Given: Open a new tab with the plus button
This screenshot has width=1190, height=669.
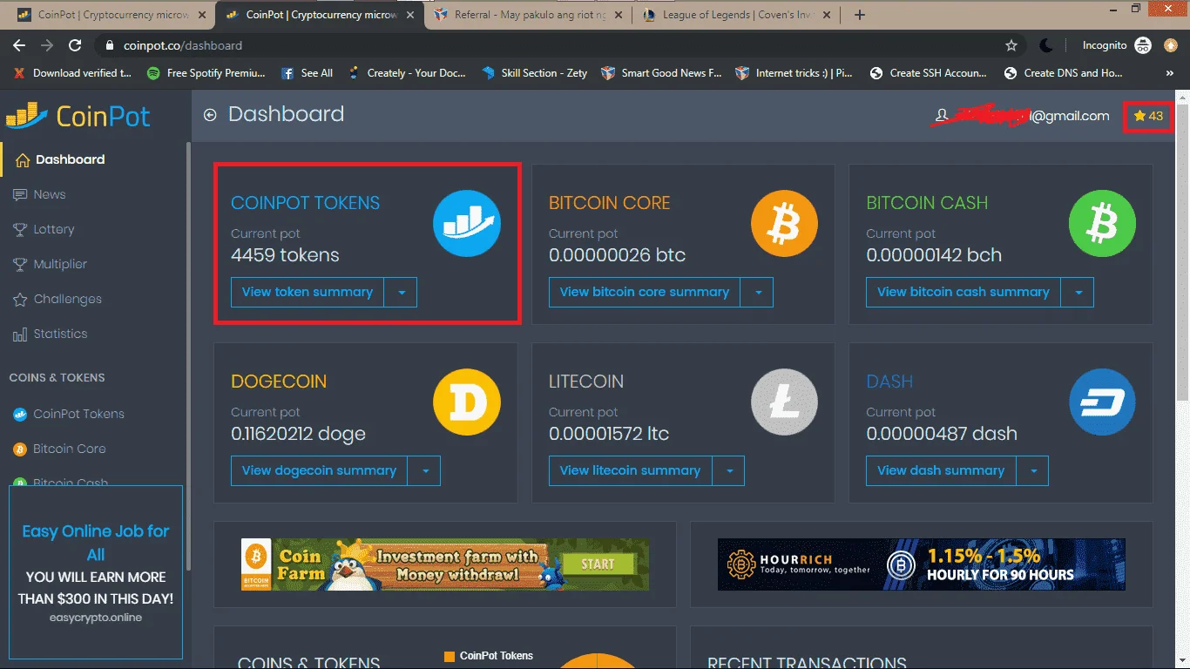Looking at the screenshot, I should click(x=860, y=15).
